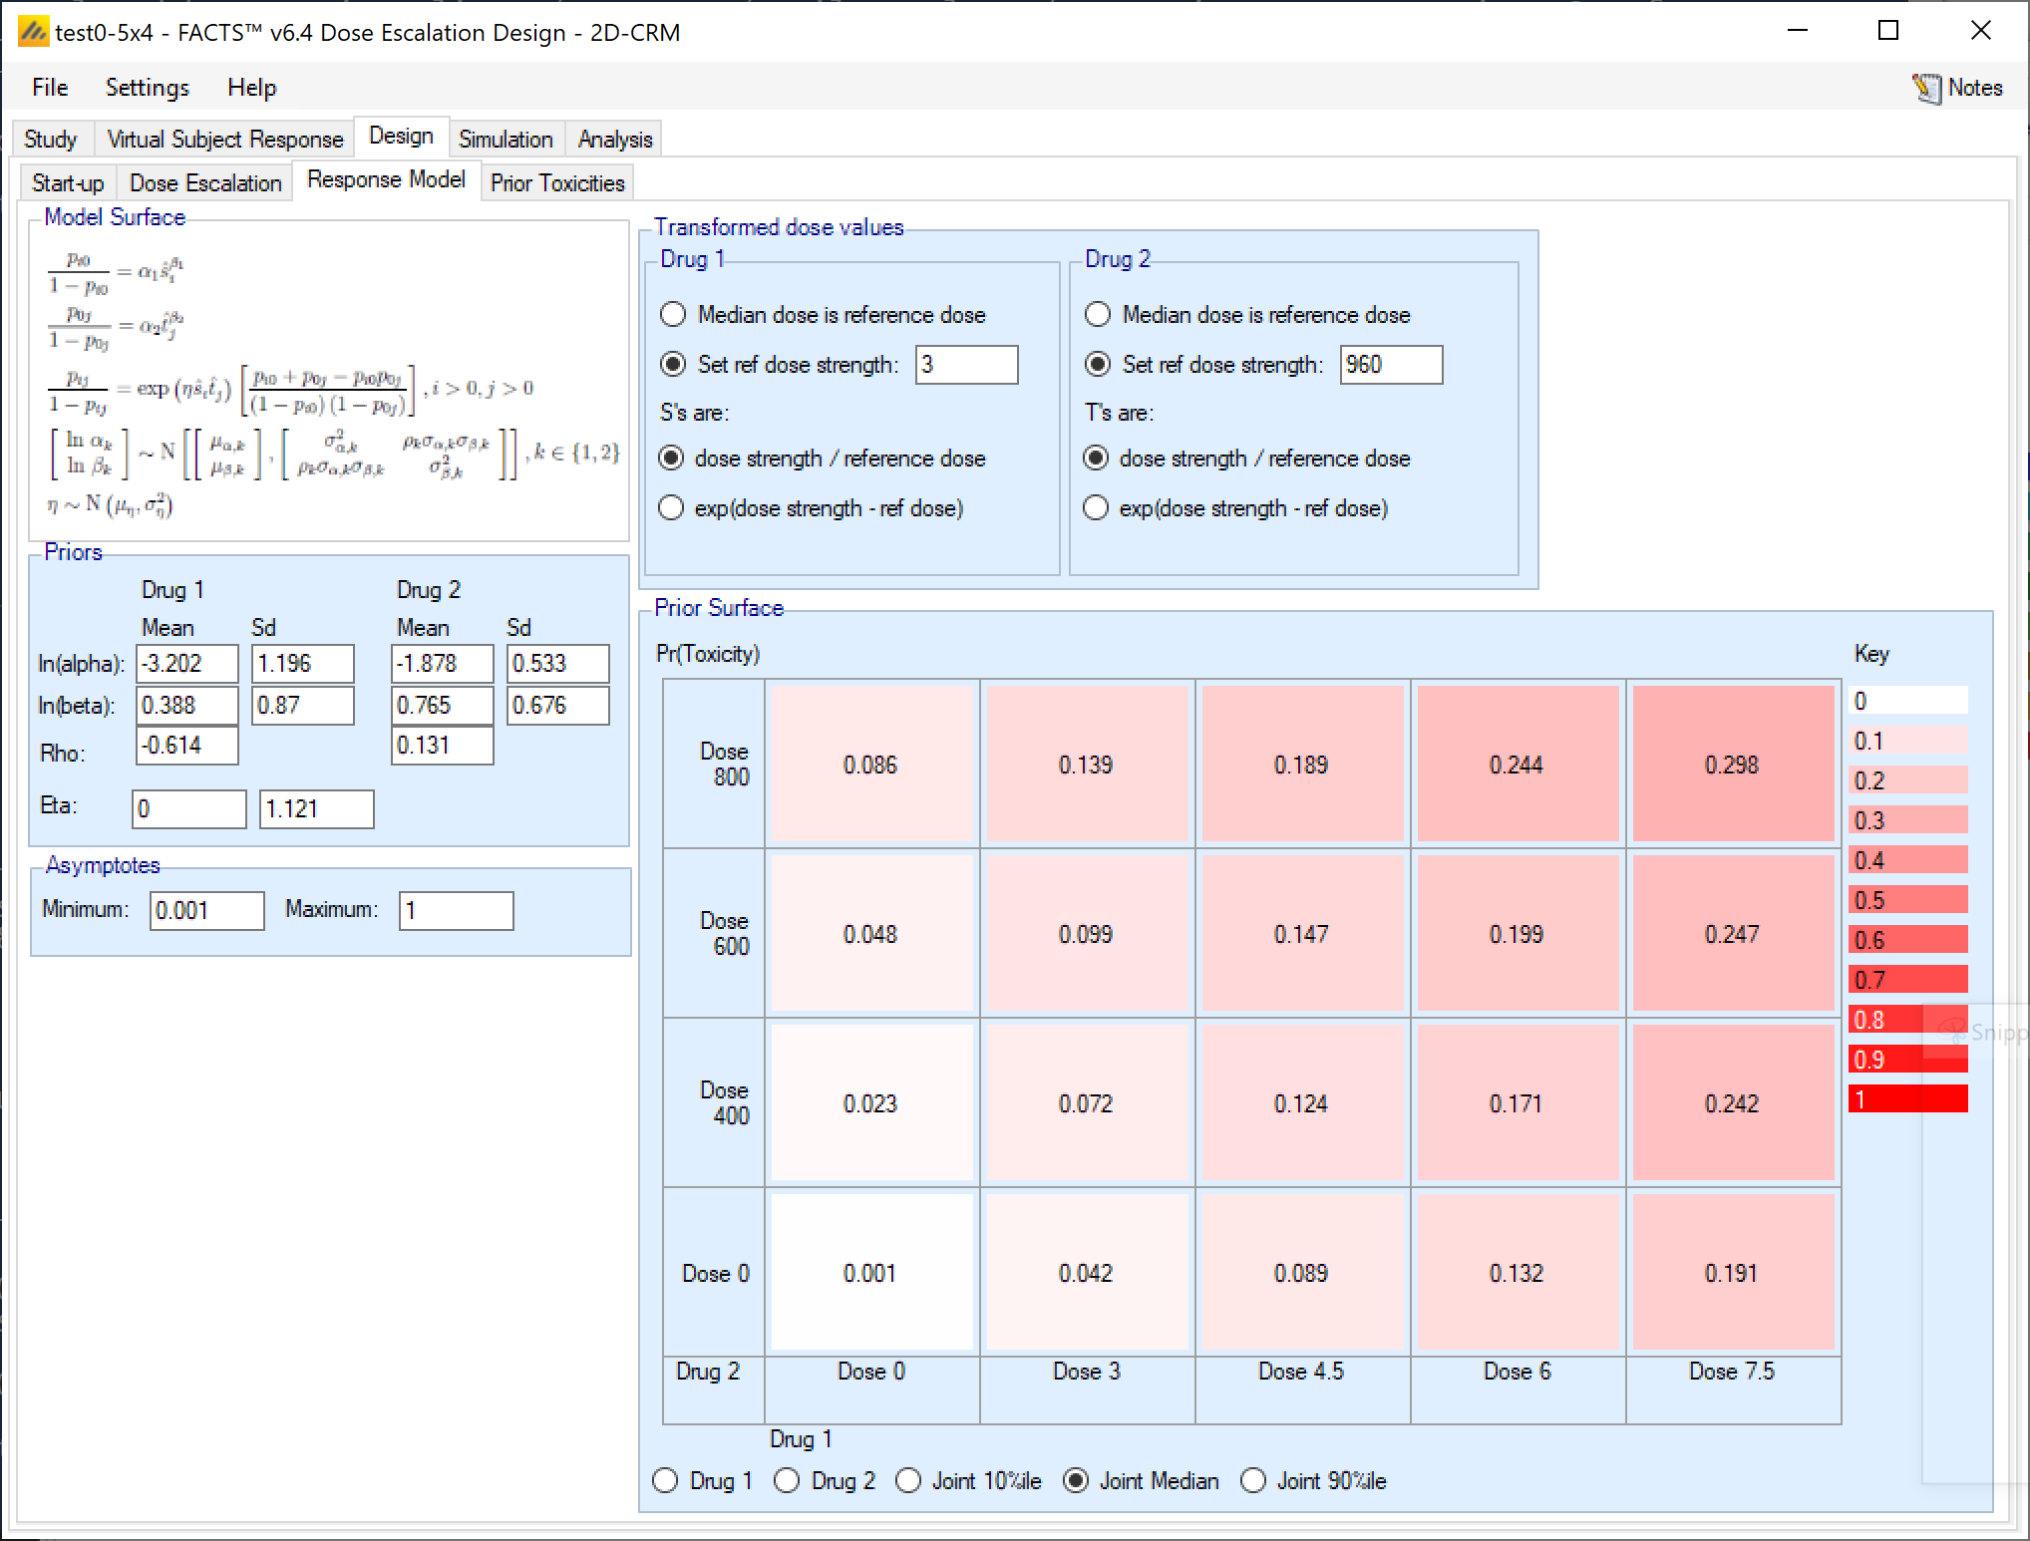
Task: Open the Settings menu
Action: tap(147, 88)
